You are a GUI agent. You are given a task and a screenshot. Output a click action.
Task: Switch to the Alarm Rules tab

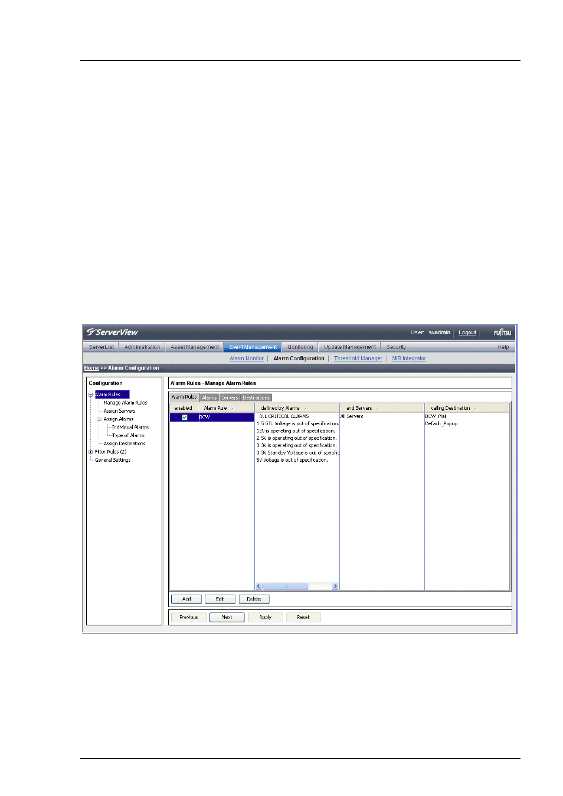pos(184,397)
